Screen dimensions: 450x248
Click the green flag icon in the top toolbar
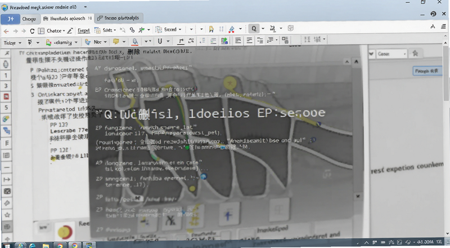click(142, 30)
